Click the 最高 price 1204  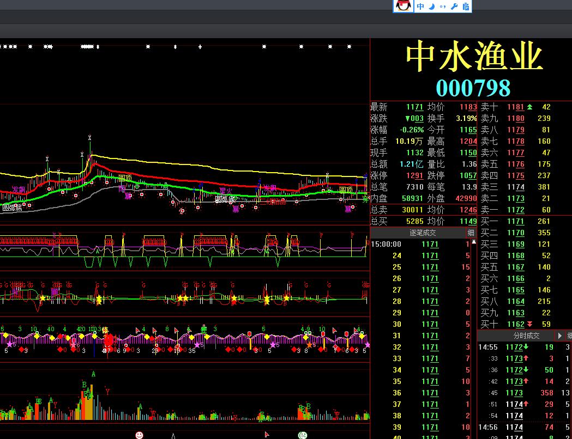click(468, 141)
